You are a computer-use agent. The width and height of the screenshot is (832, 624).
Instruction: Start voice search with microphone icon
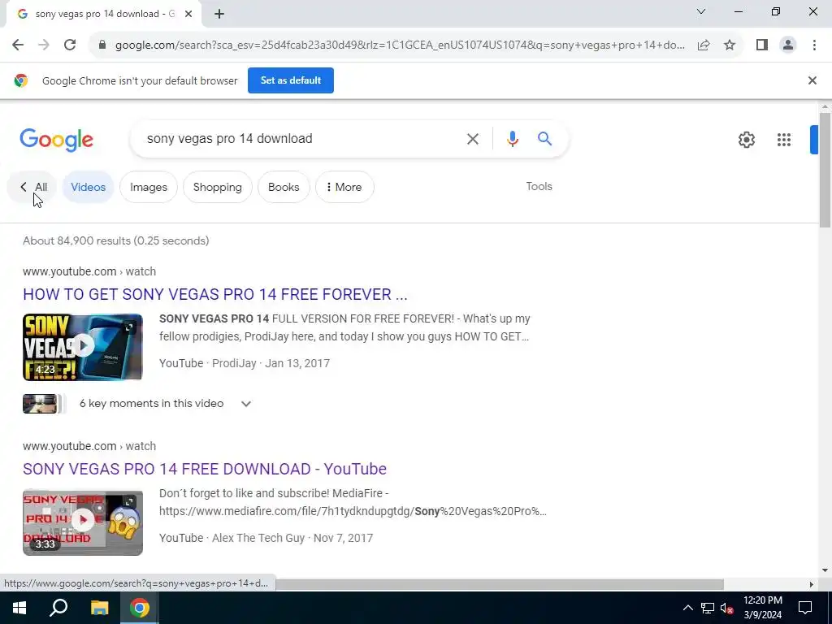[x=512, y=139]
